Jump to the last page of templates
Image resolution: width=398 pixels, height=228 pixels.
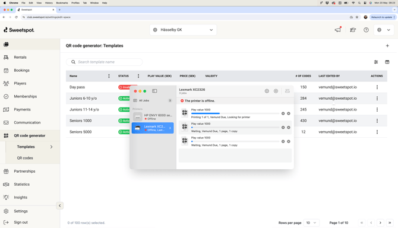[x=390, y=223]
